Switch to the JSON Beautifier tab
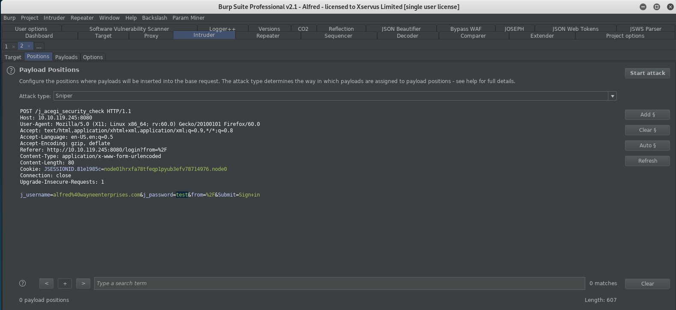The height and width of the screenshot is (310, 676). (401, 29)
